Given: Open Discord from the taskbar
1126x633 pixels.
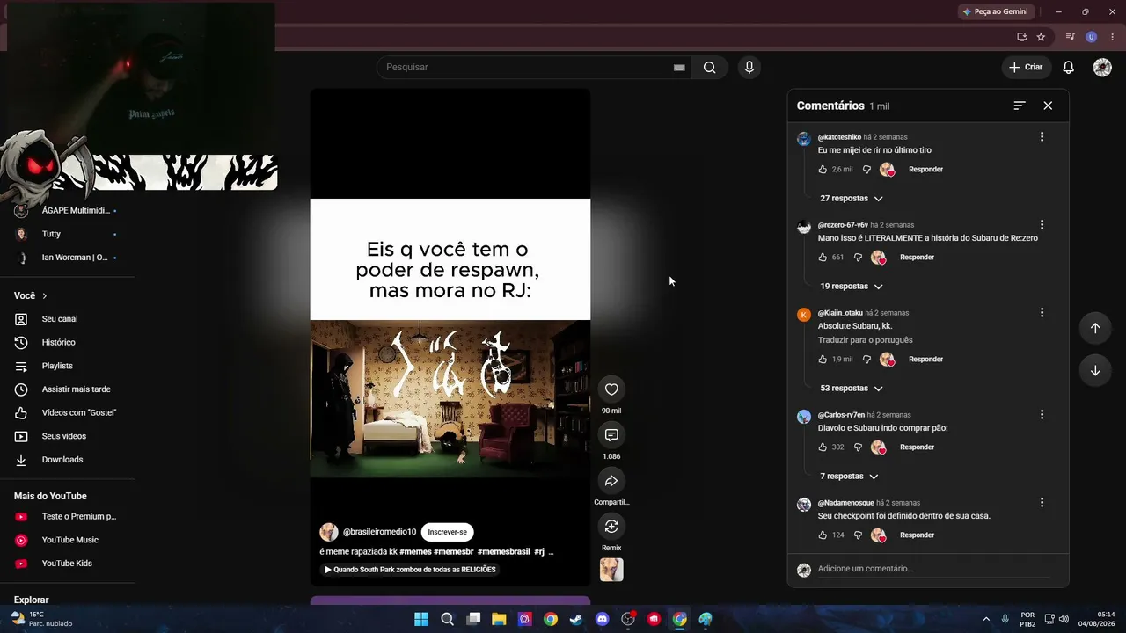Looking at the screenshot, I should coord(602,619).
